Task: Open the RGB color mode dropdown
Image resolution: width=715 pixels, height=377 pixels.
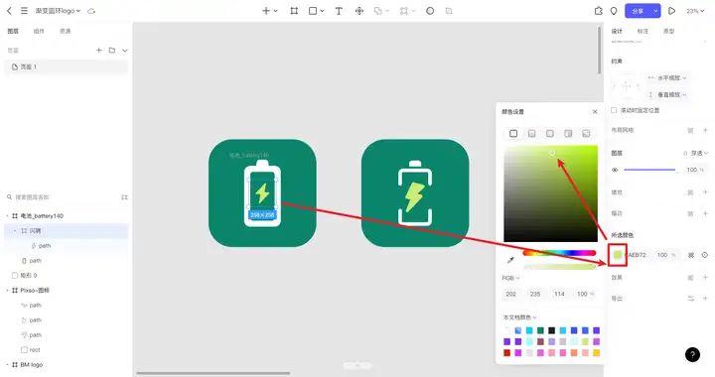Action: [510, 278]
